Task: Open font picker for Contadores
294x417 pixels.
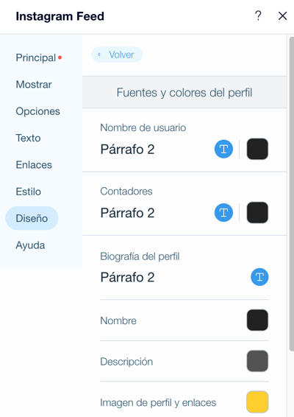Action: [x=223, y=212]
